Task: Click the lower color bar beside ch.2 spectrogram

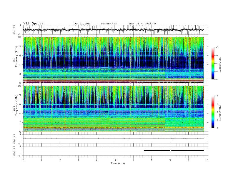Action: click(x=213, y=112)
